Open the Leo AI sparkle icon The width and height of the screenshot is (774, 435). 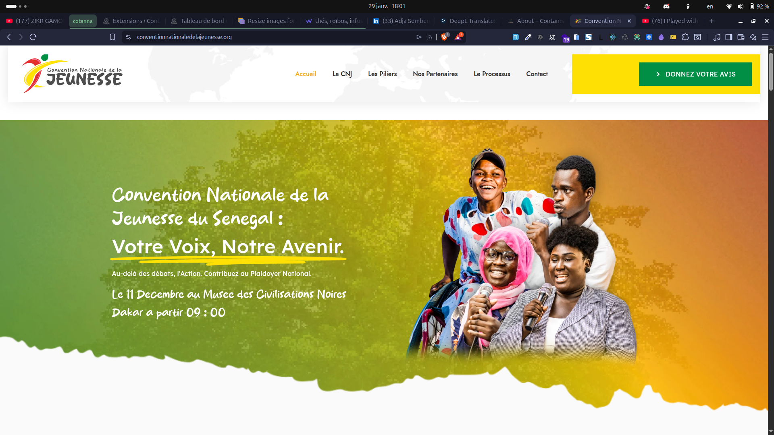click(753, 37)
